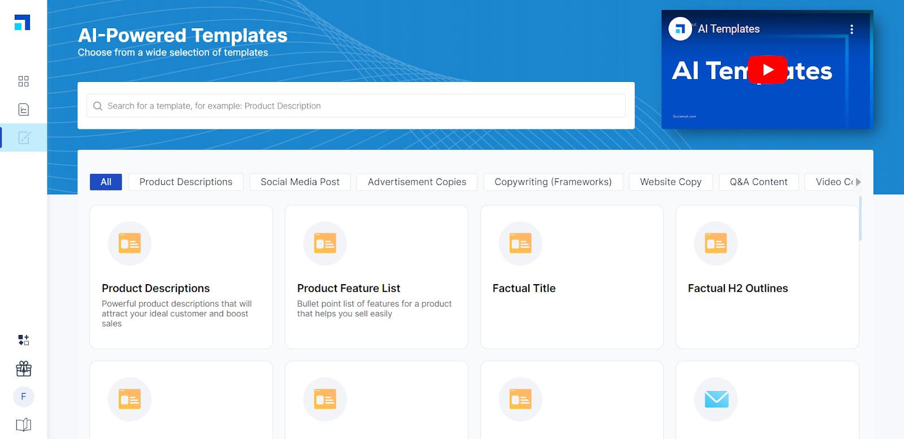Image resolution: width=904 pixels, height=439 pixels.
Task: Switch to the Q&A Content tab
Action: point(759,182)
